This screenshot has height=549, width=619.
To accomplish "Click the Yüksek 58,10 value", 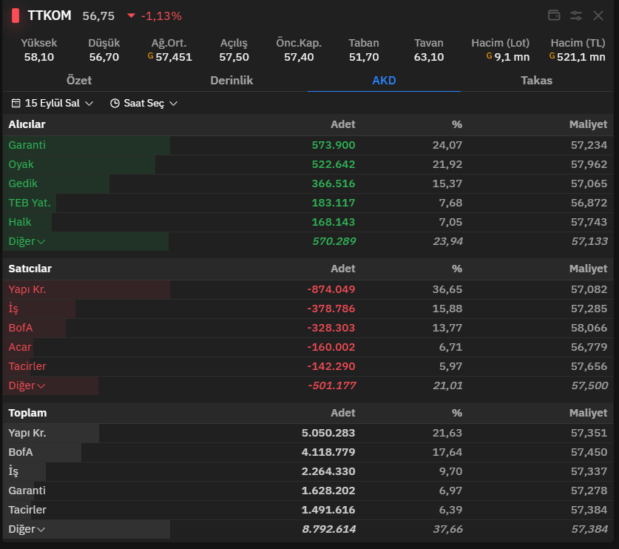I will point(38,57).
